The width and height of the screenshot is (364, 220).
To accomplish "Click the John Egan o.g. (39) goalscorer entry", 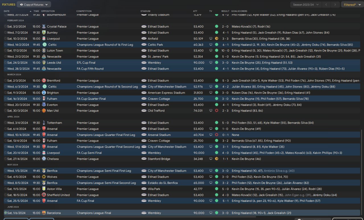I will pos(297,195).
